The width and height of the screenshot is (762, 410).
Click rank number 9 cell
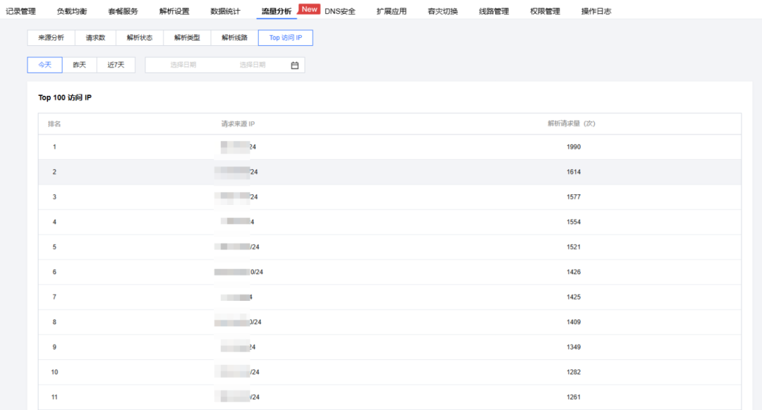(54, 347)
